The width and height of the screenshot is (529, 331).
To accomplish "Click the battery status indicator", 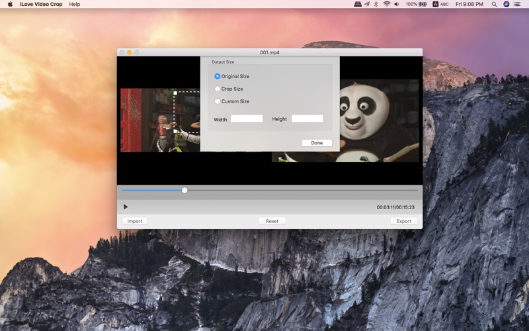I will pos(417,5).
